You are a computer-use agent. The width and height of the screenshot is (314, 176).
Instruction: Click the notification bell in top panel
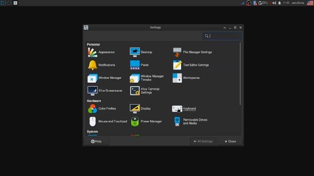coord(279,3)
